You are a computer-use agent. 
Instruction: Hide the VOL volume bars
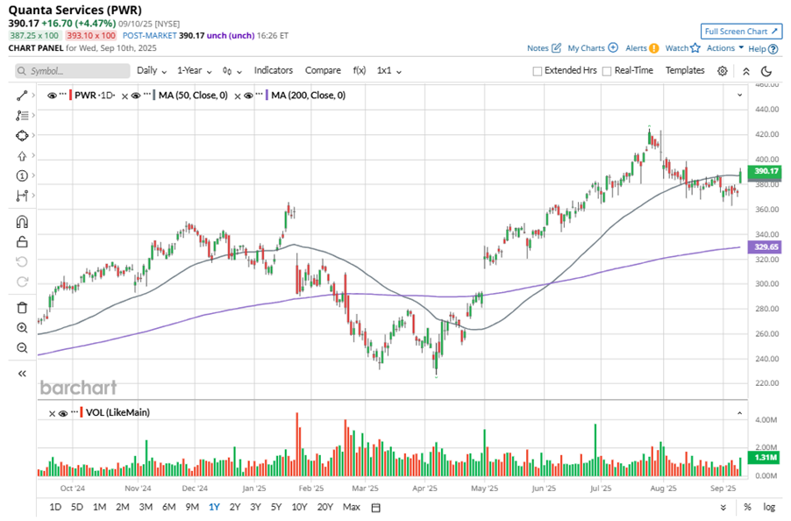point(63,414)
